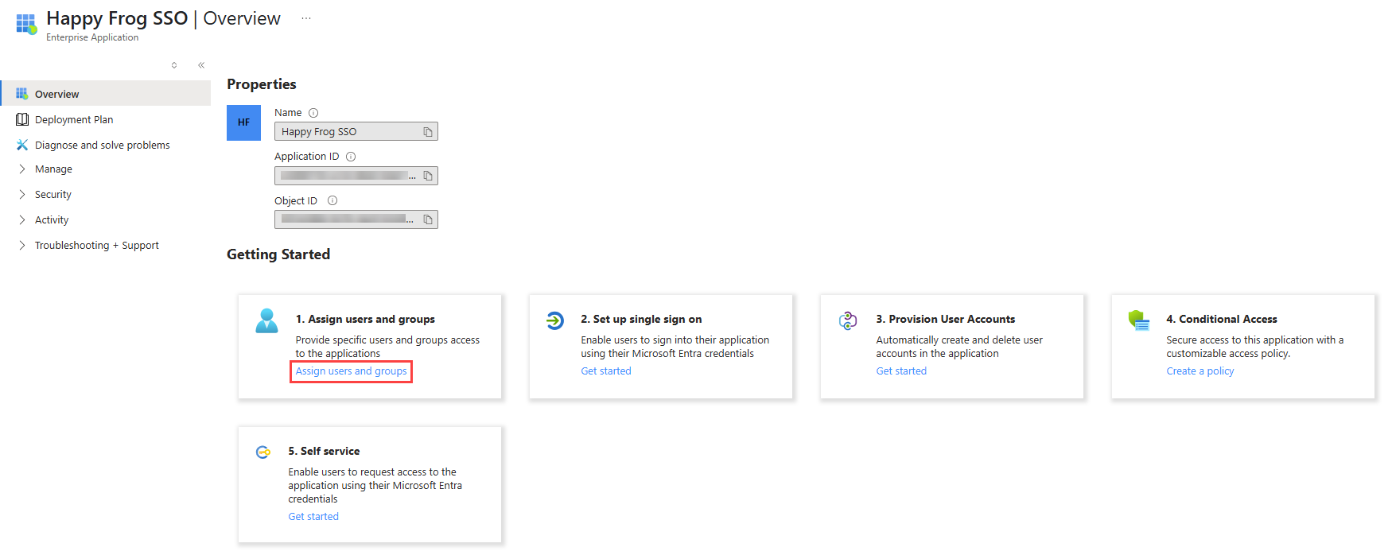
Task: Expand the Activity section chevron
Action: tap(22, 220)
